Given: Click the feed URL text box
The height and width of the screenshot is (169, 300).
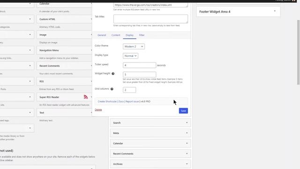Looking at the screenshot, I should pyautogui.click(x=150, y=5).
